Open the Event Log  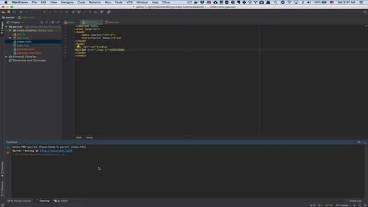pyautogui.click(x=354, y=201)
